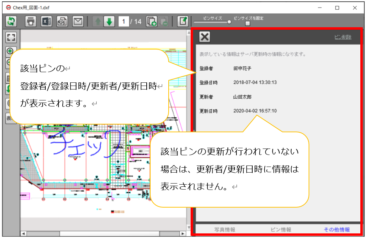Go to next page with down arrow
366x238 pixels.
point(109,22)
